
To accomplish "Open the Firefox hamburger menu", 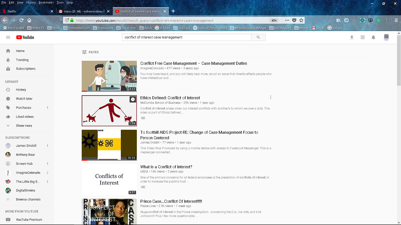I will [396, 20].
